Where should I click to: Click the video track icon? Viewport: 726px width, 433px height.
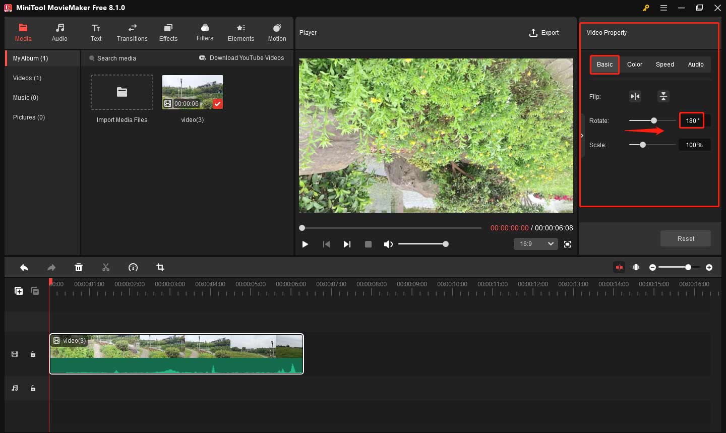coord(15,354)
